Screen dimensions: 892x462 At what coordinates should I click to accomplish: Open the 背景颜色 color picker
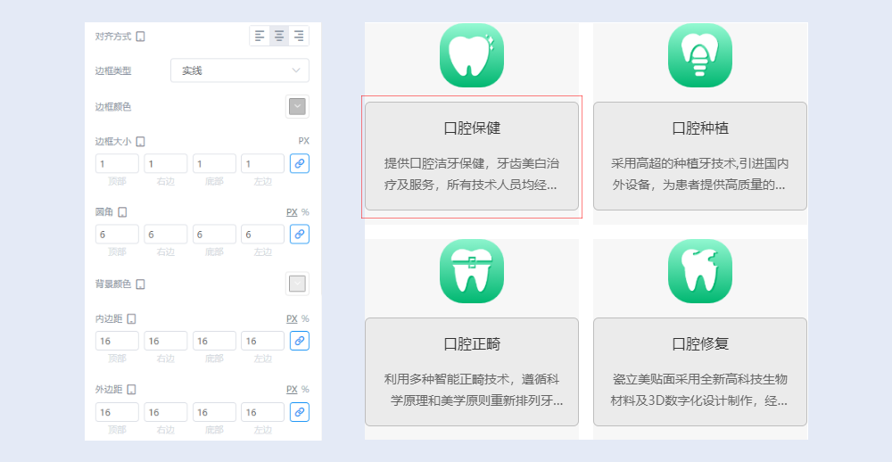pos(297,284)
